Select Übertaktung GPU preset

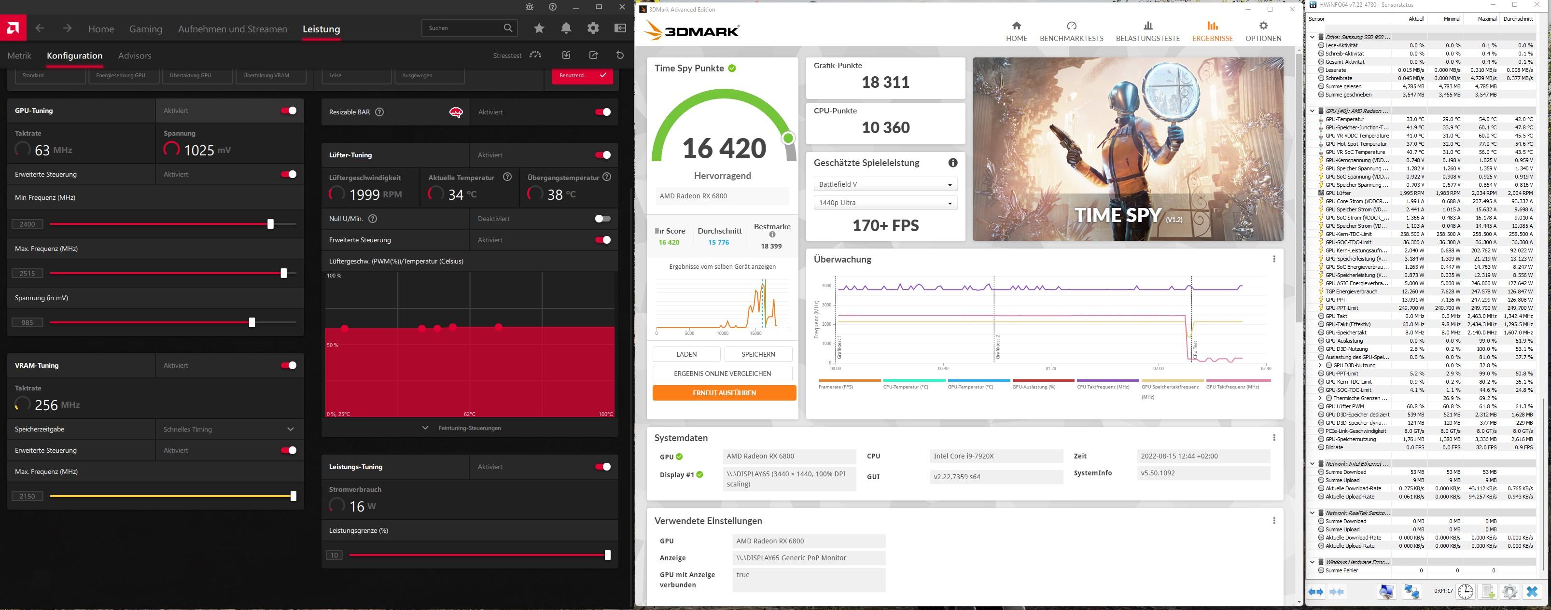pyautogui.click(x=197, y=76)
